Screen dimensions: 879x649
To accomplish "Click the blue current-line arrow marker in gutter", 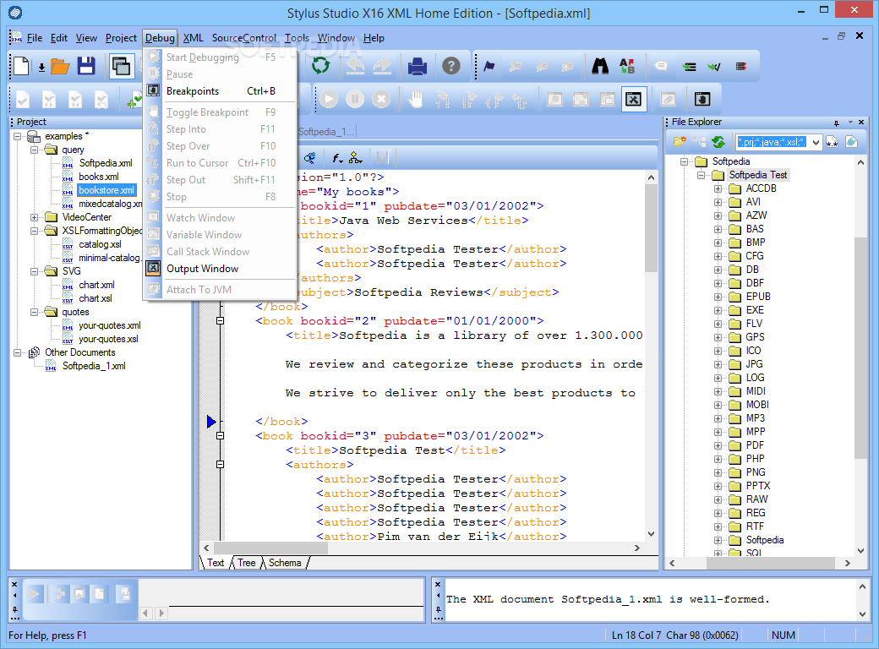I will 211,422.
